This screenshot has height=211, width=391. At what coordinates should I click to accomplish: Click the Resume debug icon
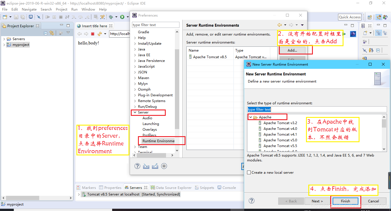pos(48,17)
